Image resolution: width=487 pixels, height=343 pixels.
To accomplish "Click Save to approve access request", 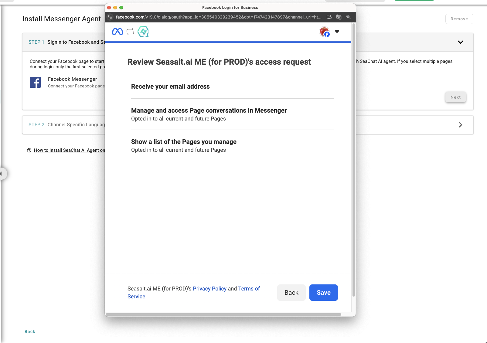I will [x=324, y=293].
